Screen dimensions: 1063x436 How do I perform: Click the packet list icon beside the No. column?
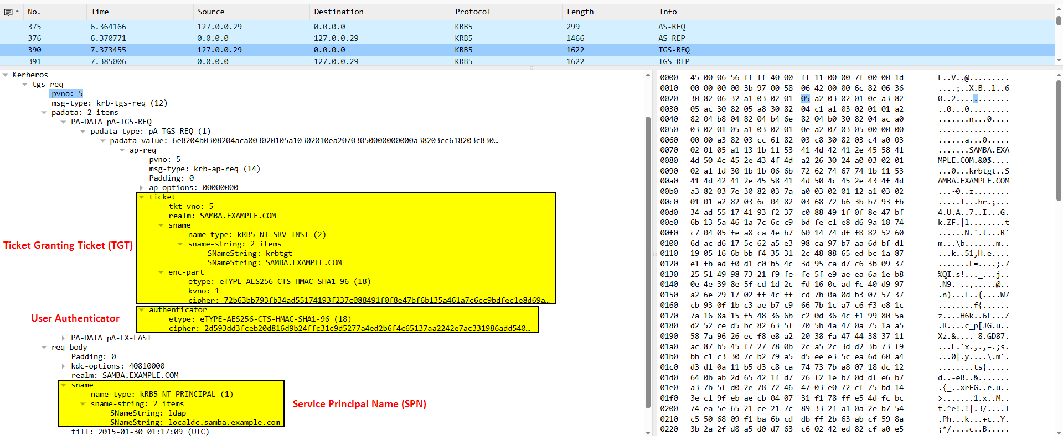(8, 12)
